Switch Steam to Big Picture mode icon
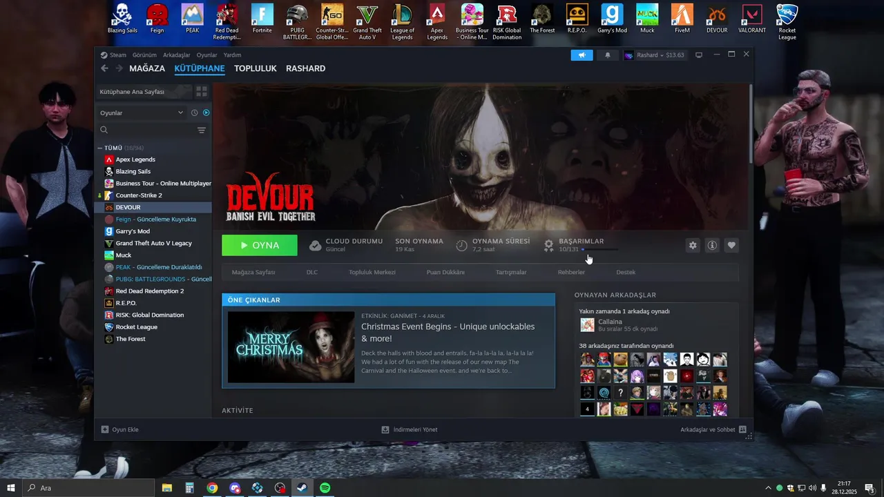884x497 pixels. (x=699, y=55)
